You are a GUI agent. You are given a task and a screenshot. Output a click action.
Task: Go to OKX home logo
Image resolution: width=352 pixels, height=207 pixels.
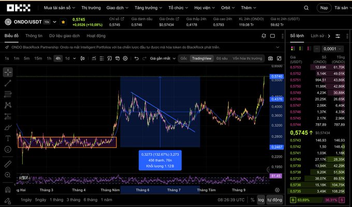pos(19,8)
